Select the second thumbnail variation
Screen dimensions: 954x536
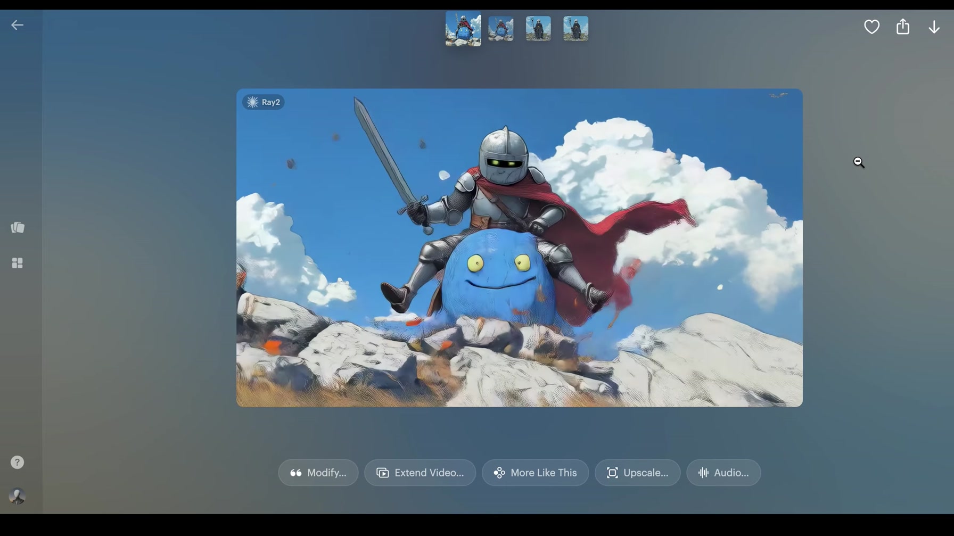(x=501, y=29)
